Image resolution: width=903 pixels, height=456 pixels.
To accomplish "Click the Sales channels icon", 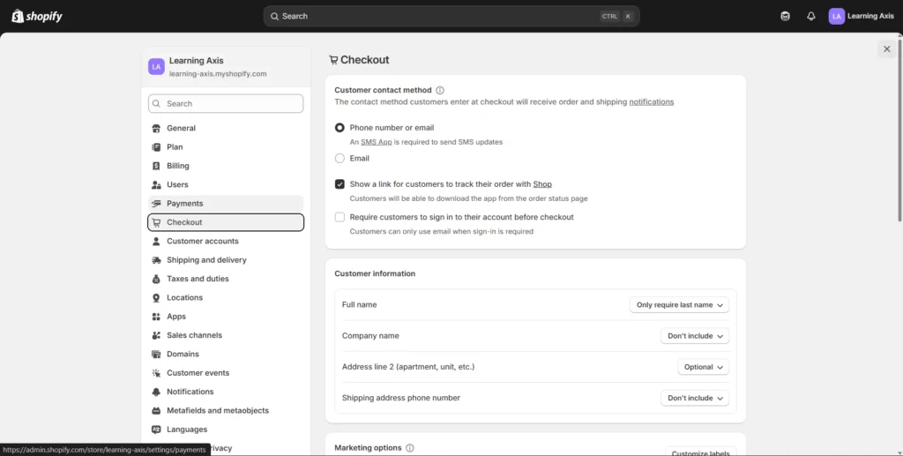I will [x=156, y=335].
